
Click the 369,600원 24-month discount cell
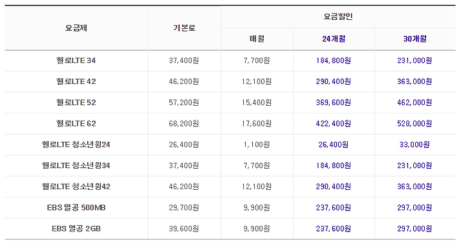[334, 103]
